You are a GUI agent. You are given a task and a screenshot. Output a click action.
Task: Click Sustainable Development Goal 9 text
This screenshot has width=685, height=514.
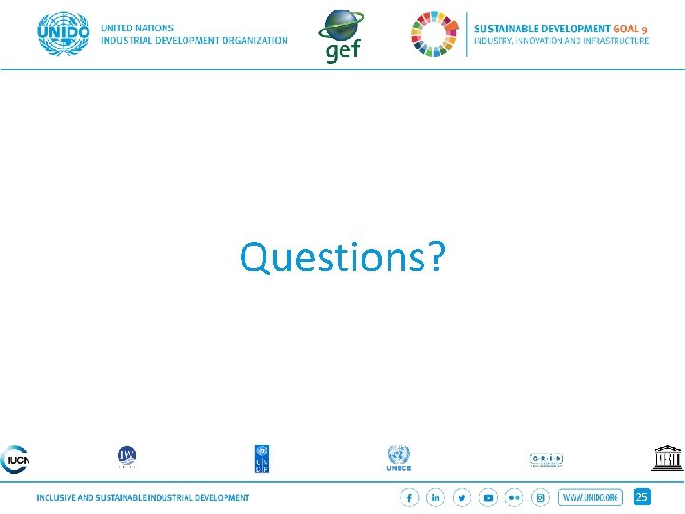560,29
